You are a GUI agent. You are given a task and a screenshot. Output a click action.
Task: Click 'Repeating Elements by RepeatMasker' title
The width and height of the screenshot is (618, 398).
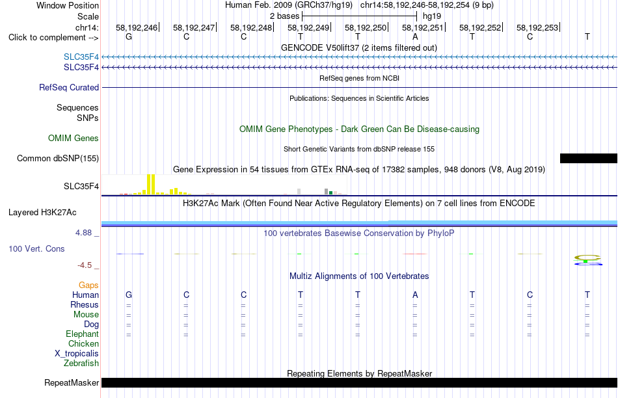[360, 373]
